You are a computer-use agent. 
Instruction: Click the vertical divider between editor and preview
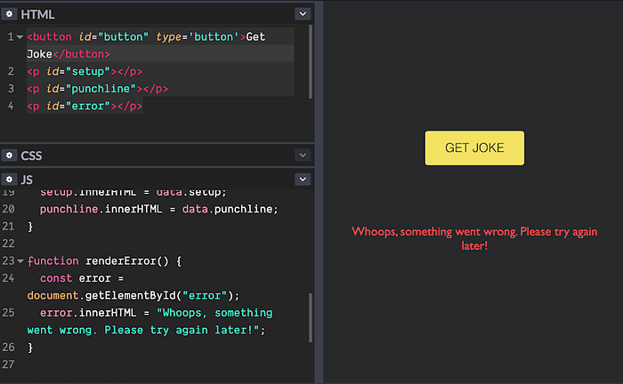pyautogui.click(x=319, y=192)
